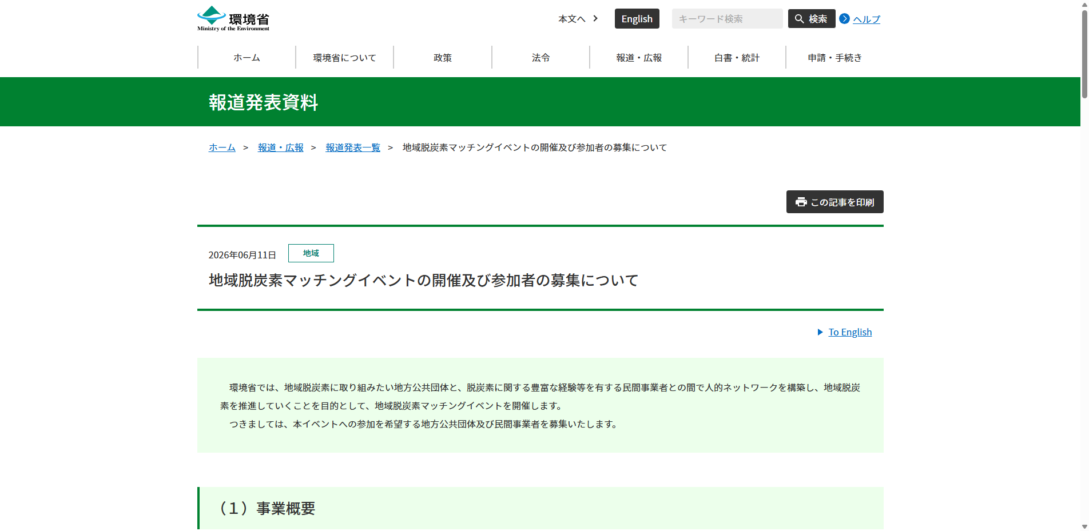
Task: Print the article with この記事を印刷
Action: [834, 202]
